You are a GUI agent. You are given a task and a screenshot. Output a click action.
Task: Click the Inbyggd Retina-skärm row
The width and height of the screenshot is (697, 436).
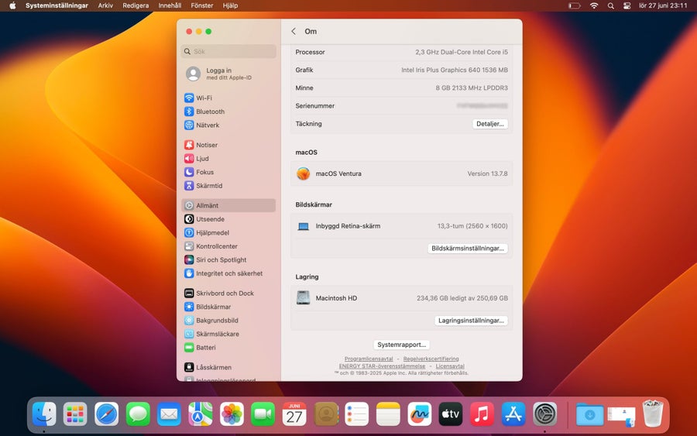(401, 226)
